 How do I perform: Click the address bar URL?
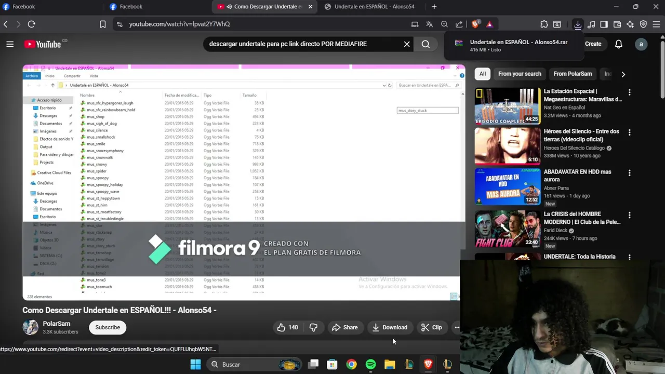pyautogui.click(x=179, y=24)
